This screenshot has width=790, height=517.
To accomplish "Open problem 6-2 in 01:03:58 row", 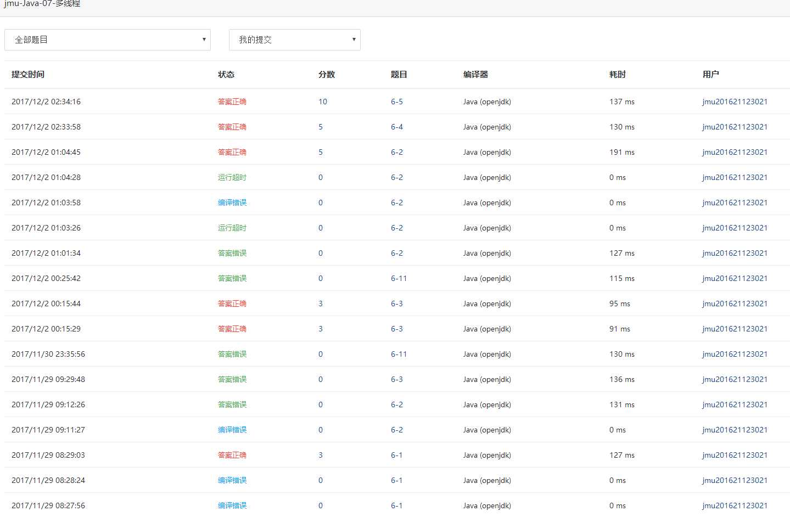I will (397, 203).
